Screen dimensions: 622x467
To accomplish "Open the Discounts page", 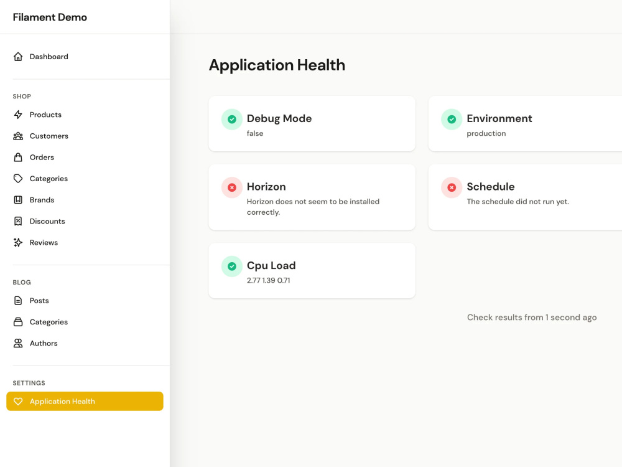I will click(85, 221).
